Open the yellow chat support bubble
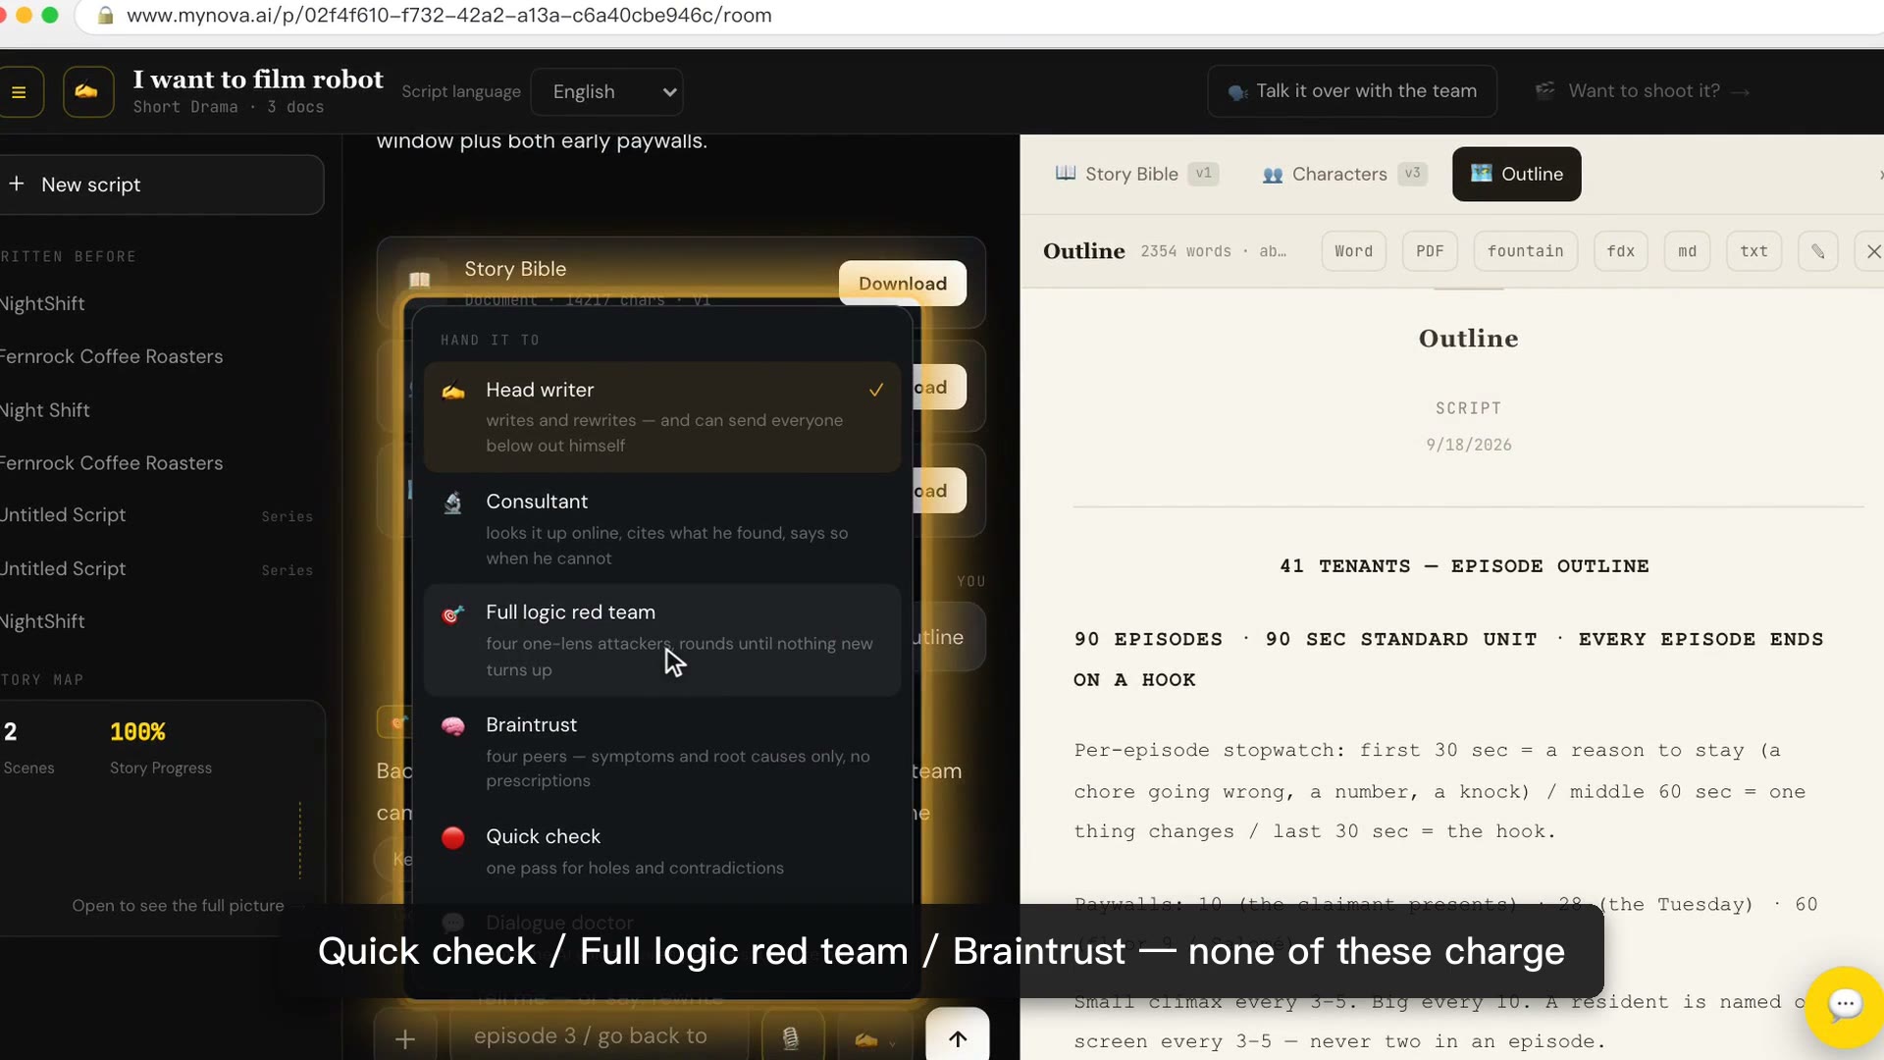The image size is (1884, 1060). 1845,1005
